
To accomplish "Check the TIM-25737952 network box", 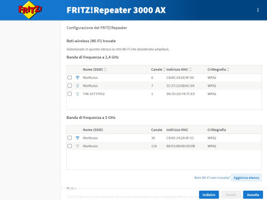I will click(x=70, y=94).
